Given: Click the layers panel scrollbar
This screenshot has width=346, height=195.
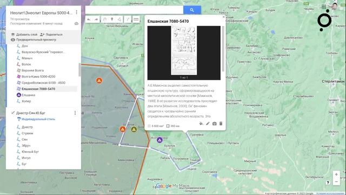Looking at the screenshot, I should coord(79,69).
